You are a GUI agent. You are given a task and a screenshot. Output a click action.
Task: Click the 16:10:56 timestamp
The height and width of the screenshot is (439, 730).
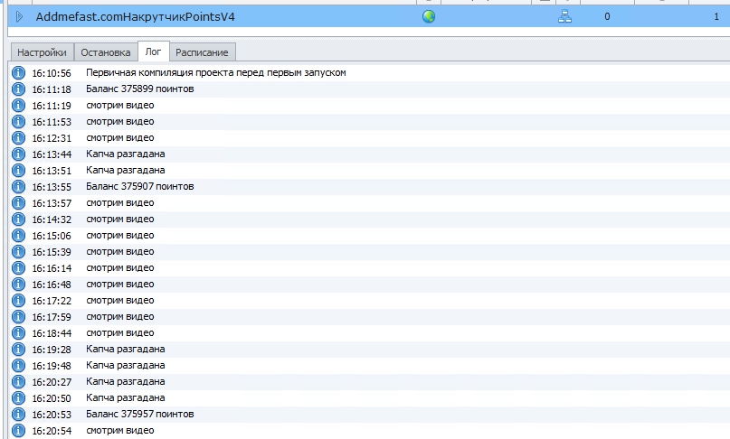52,73
